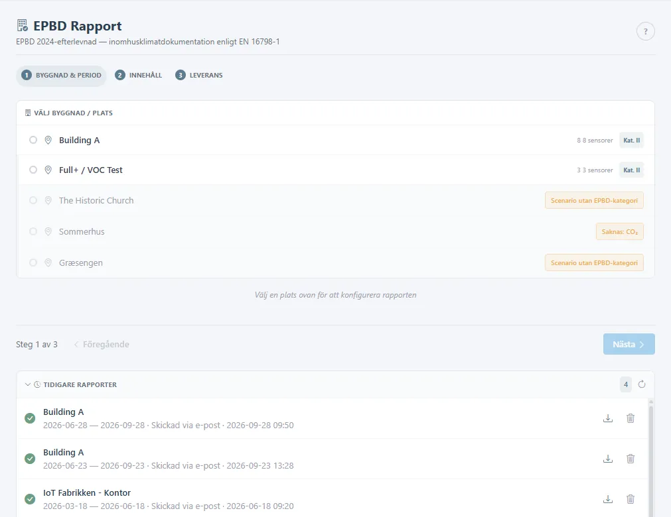Click the green check for Building A 2026-09-23
The height and width of the screenshot is (517, 671).
click(x=30, y=459)
